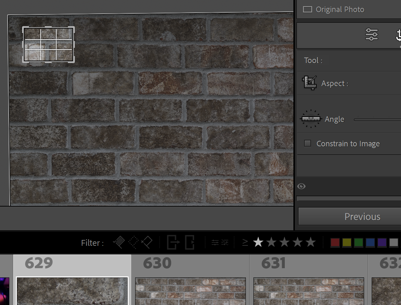401x305 pixels.
Task: Set filter rating to five stars
Action: [311, 242]
